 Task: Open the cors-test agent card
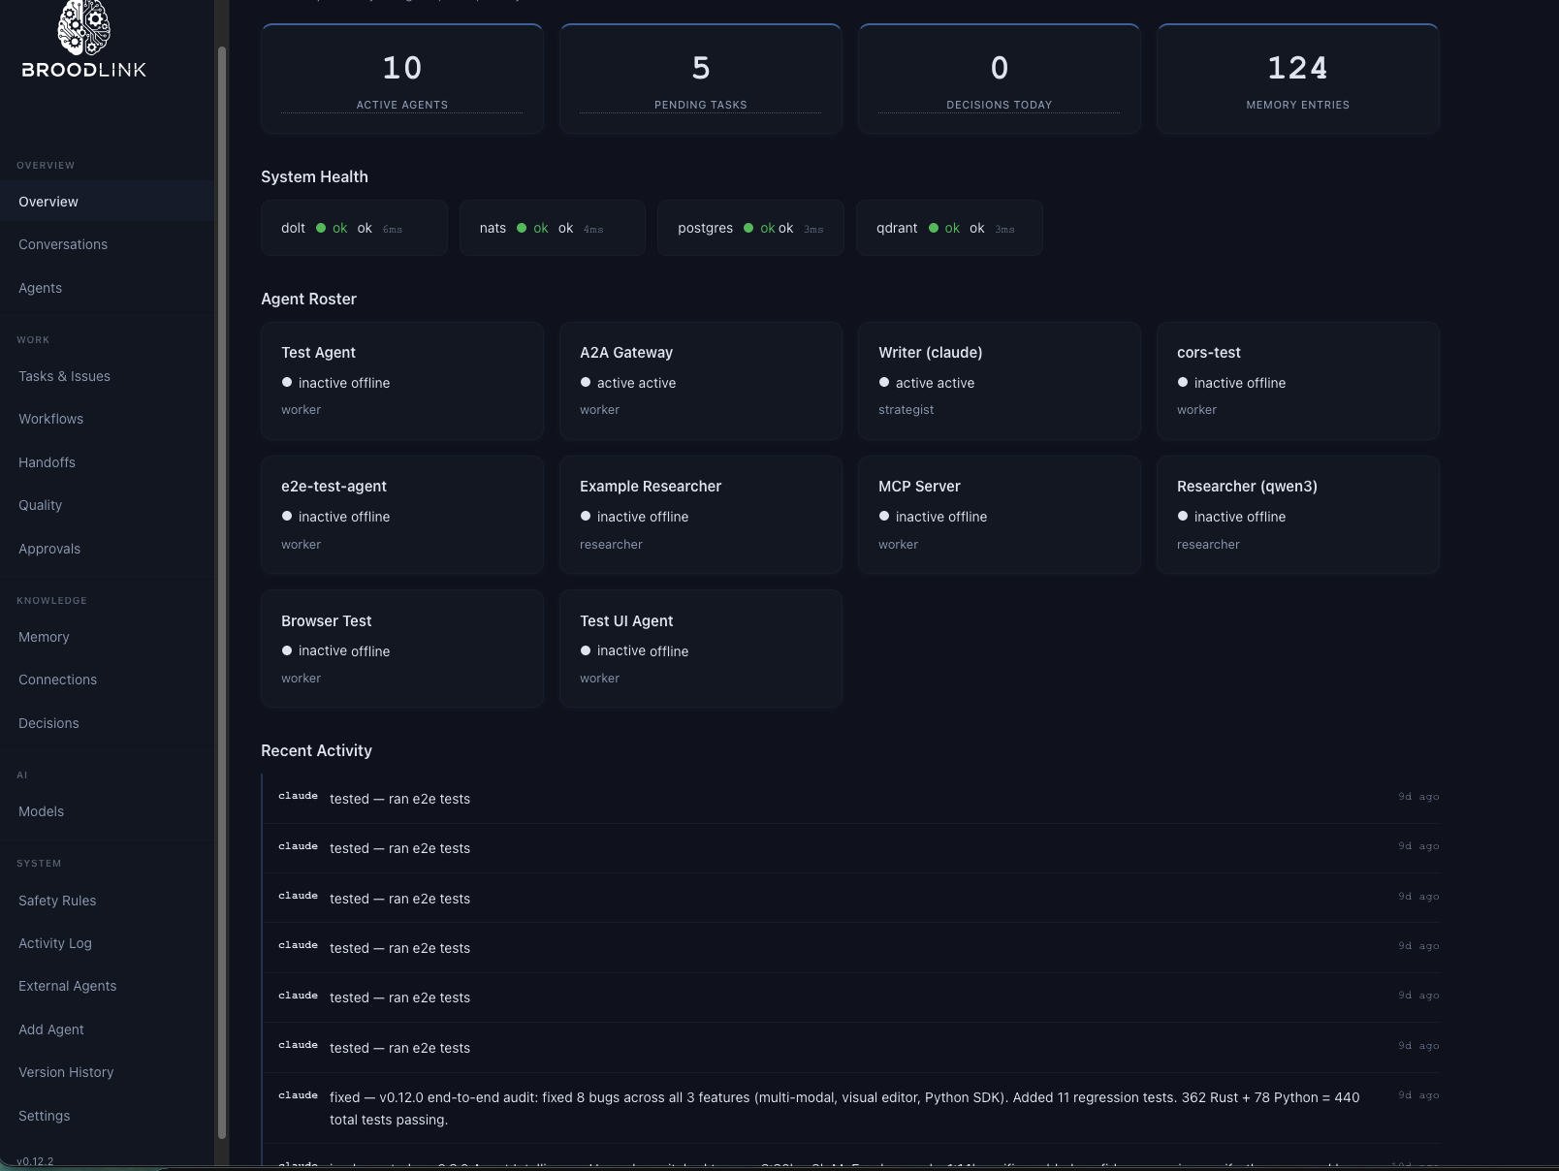click(1298, 381)
